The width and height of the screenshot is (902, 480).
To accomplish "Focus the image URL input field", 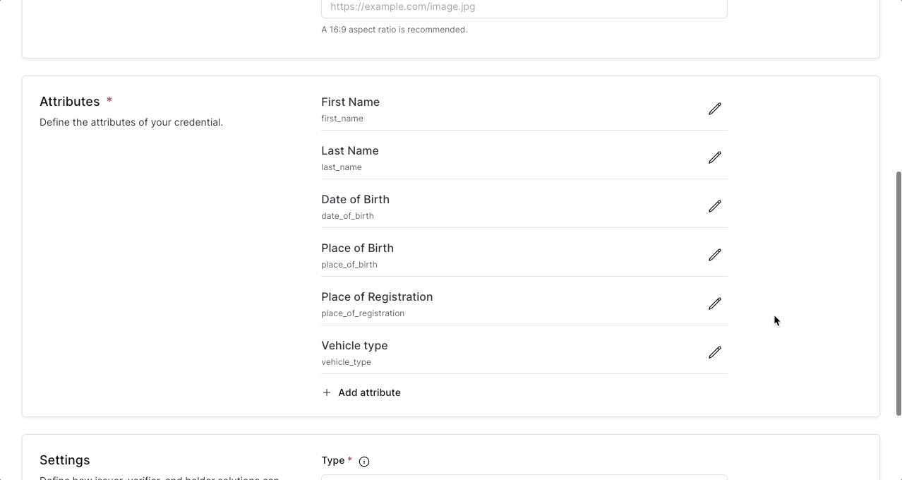I will 524,7.
